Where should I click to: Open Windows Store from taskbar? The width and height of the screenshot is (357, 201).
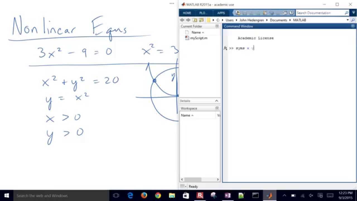[x=186, y=195]
